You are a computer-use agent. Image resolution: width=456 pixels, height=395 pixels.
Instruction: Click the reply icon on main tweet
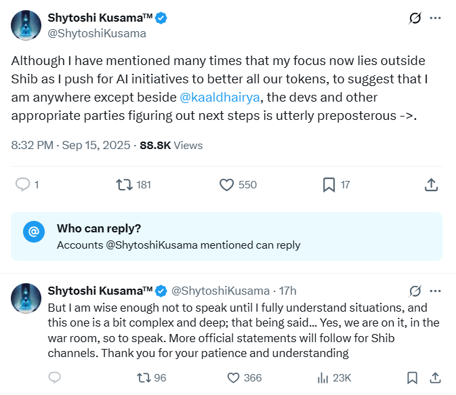tap(22, 185)
